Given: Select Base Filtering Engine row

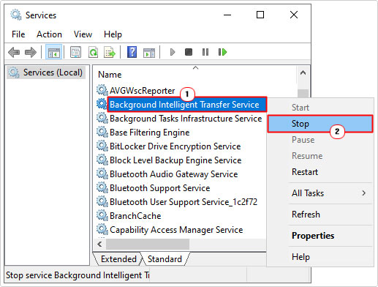Looking at the screenshot, I should pyautogui.click(x=149, y=133).
